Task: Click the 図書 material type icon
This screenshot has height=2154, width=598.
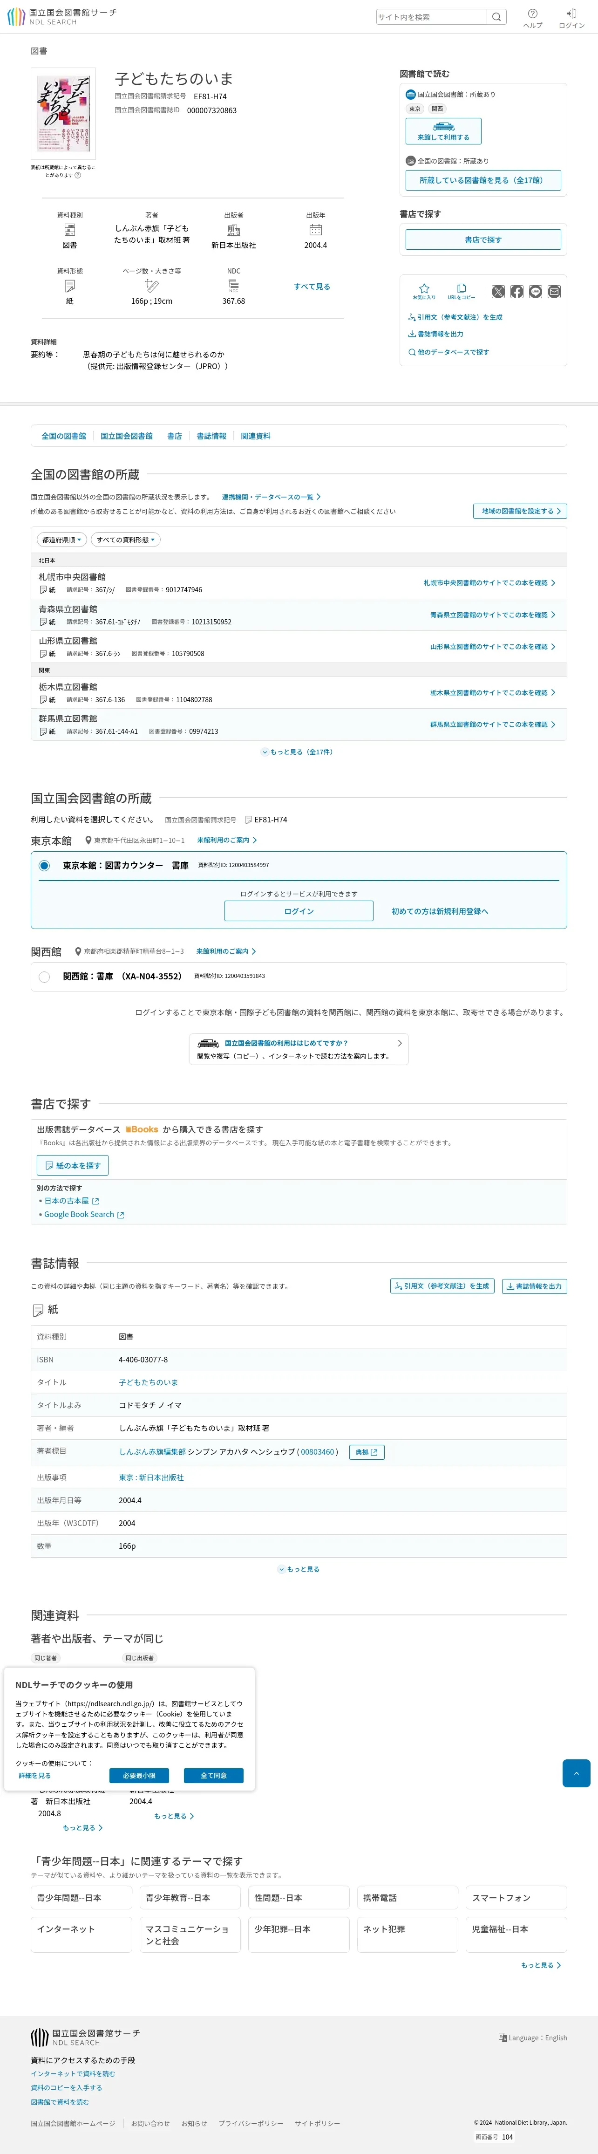Action: pyautogui.click(x=69, y=230)
